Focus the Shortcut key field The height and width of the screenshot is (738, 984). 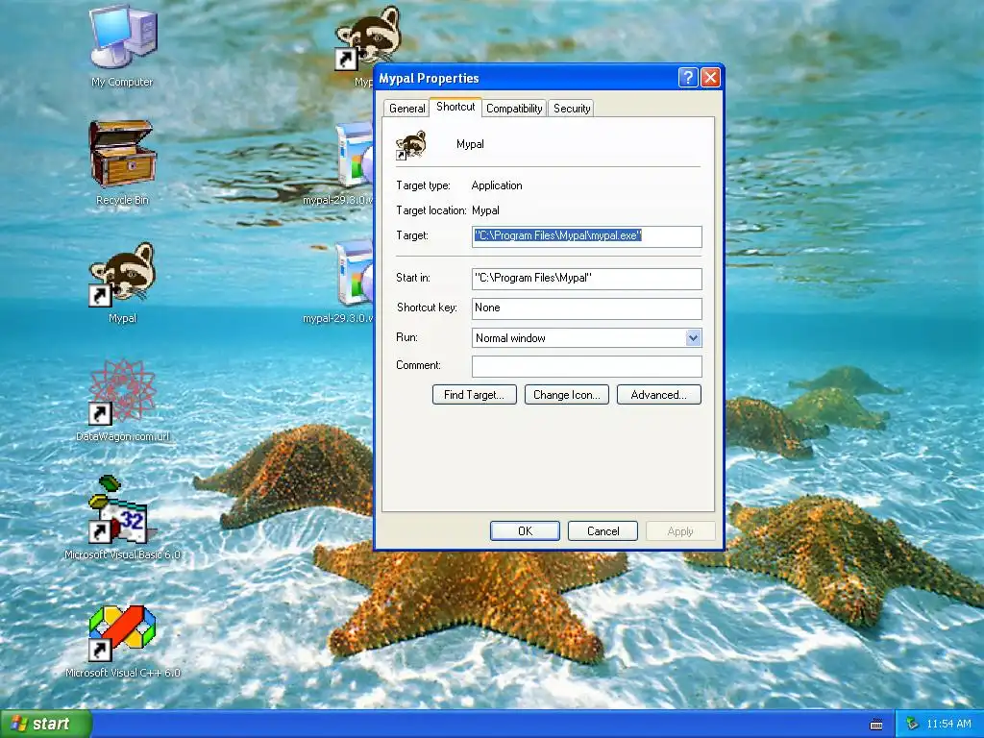point(587,307)
